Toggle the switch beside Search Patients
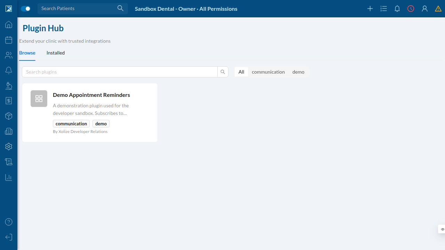This screenshot has width=445, height=250. coord(26,9)
